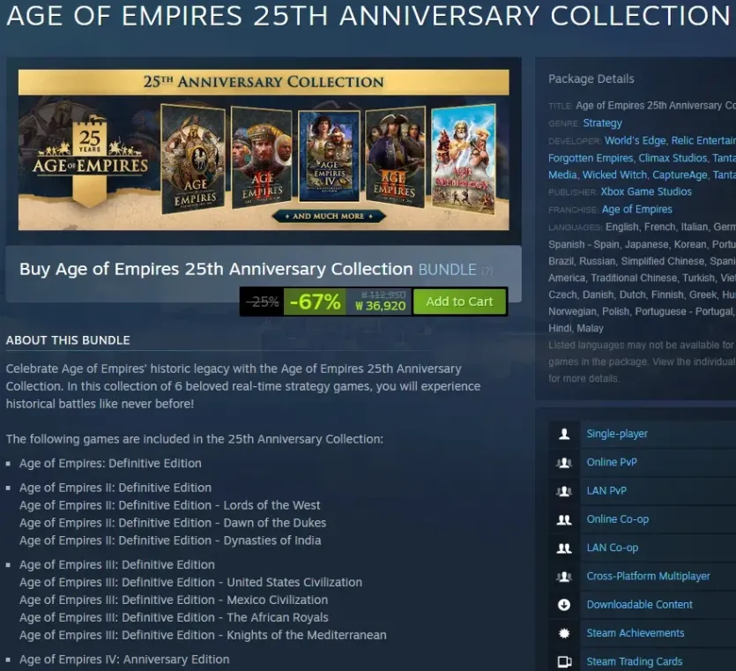The image size is (736, 671).
Task: Click the Downloadable Content download icon
Action: point(564,605)
